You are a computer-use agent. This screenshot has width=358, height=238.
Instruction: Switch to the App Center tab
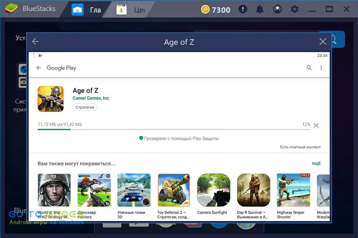130,10
